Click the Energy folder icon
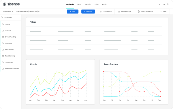 click(3, 24)
